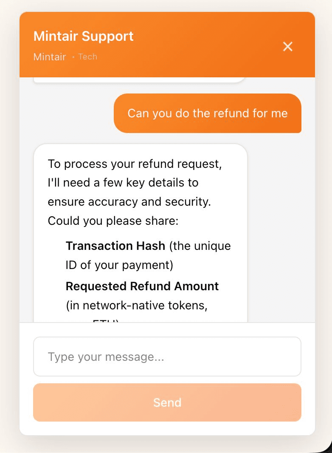Close the Mintair Support chat window

tap(288, 46)
